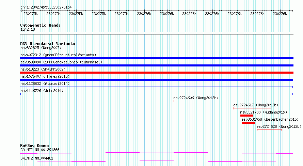303x166 pixels.
Task: Open the GALNT2|NM_001291866 gene label
Action: pos(40,150)
